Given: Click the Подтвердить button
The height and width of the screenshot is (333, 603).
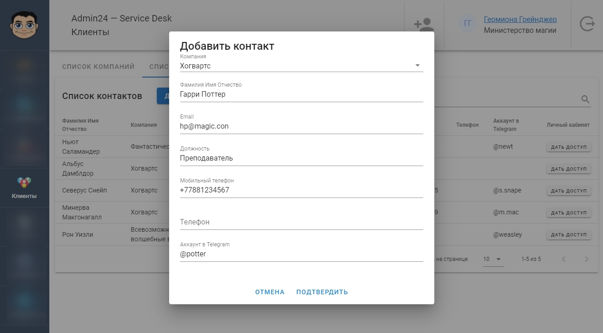Looking at the screenshot, I should tap(322, 292).
